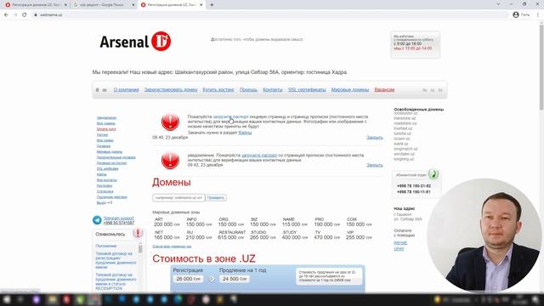The height and width of the screenshot is (306, 544).
Task: Click the browser reload button
Action: coord(25,15)
